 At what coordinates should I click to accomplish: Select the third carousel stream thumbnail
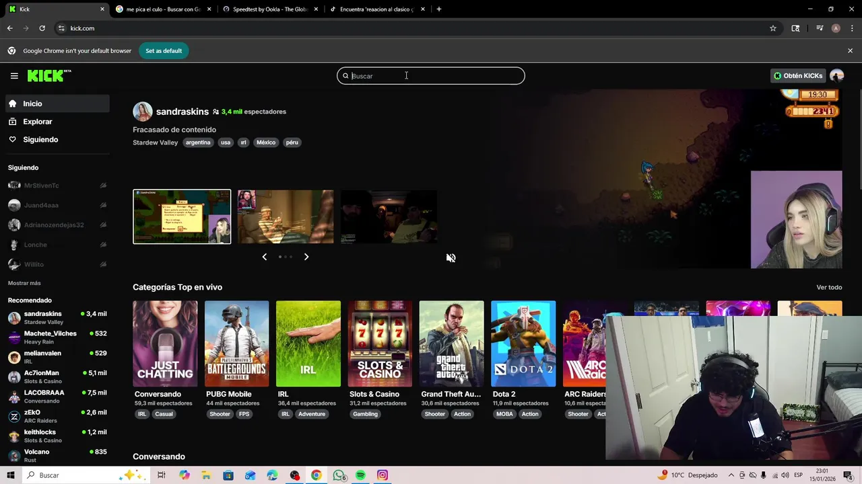coord(389,216)
